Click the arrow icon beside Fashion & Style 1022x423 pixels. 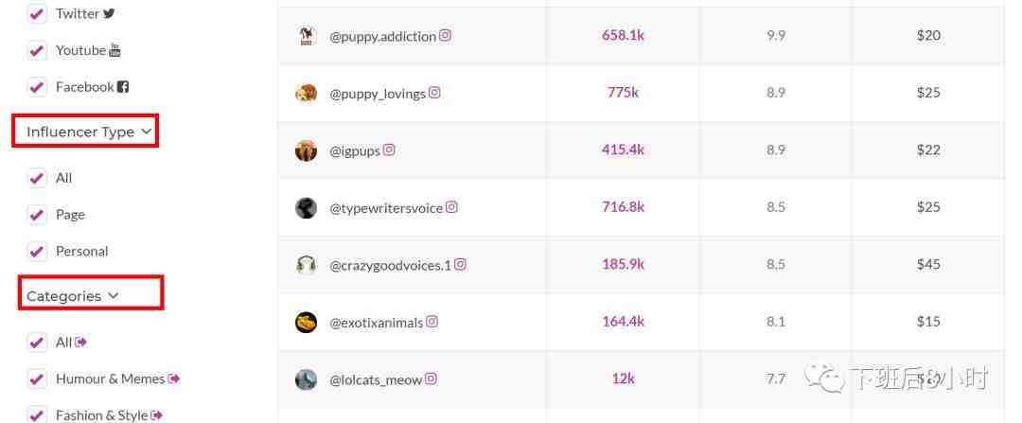(157, 414)
